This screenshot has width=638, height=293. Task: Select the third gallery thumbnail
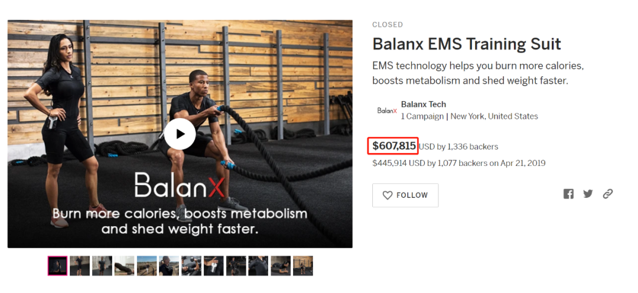pos(102,266)
